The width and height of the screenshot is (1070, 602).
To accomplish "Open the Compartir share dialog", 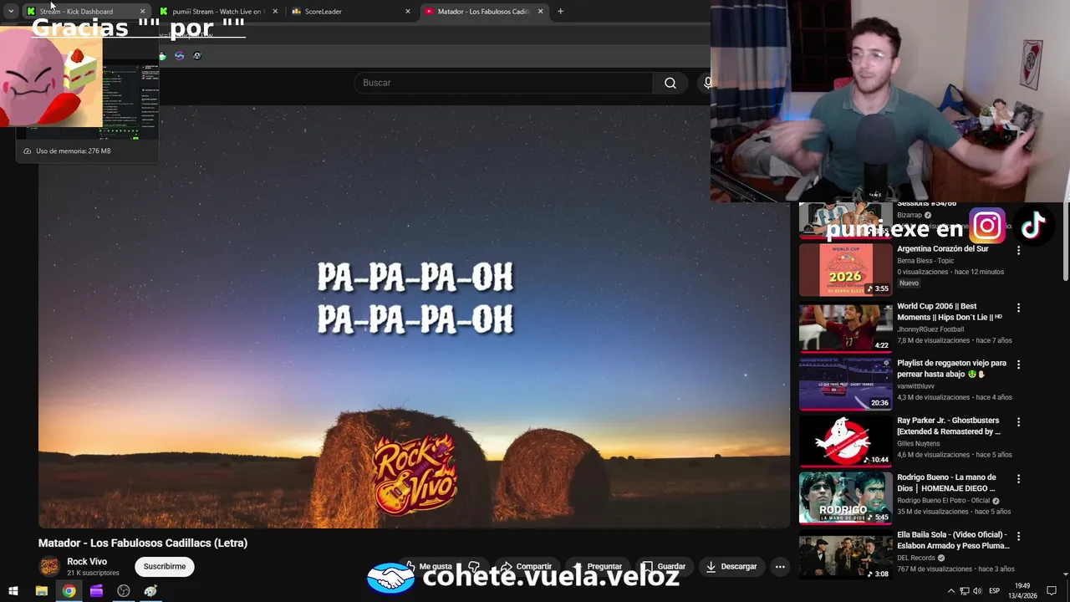I will pos(527,567).
